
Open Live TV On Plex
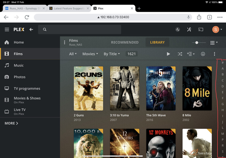point(30,111)
